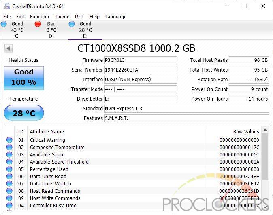This screenshot has width=273, height=215.
Task: Click status orb for Critical Warning row
Action: [x=9, y=140]
